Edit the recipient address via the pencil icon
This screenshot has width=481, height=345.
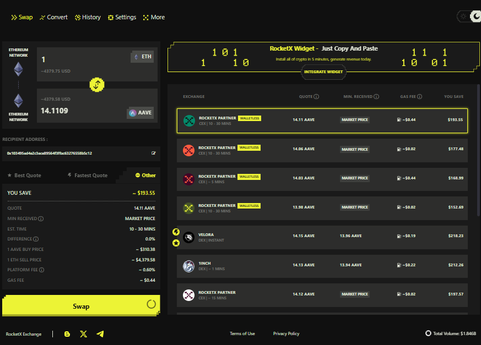[153, 153]
